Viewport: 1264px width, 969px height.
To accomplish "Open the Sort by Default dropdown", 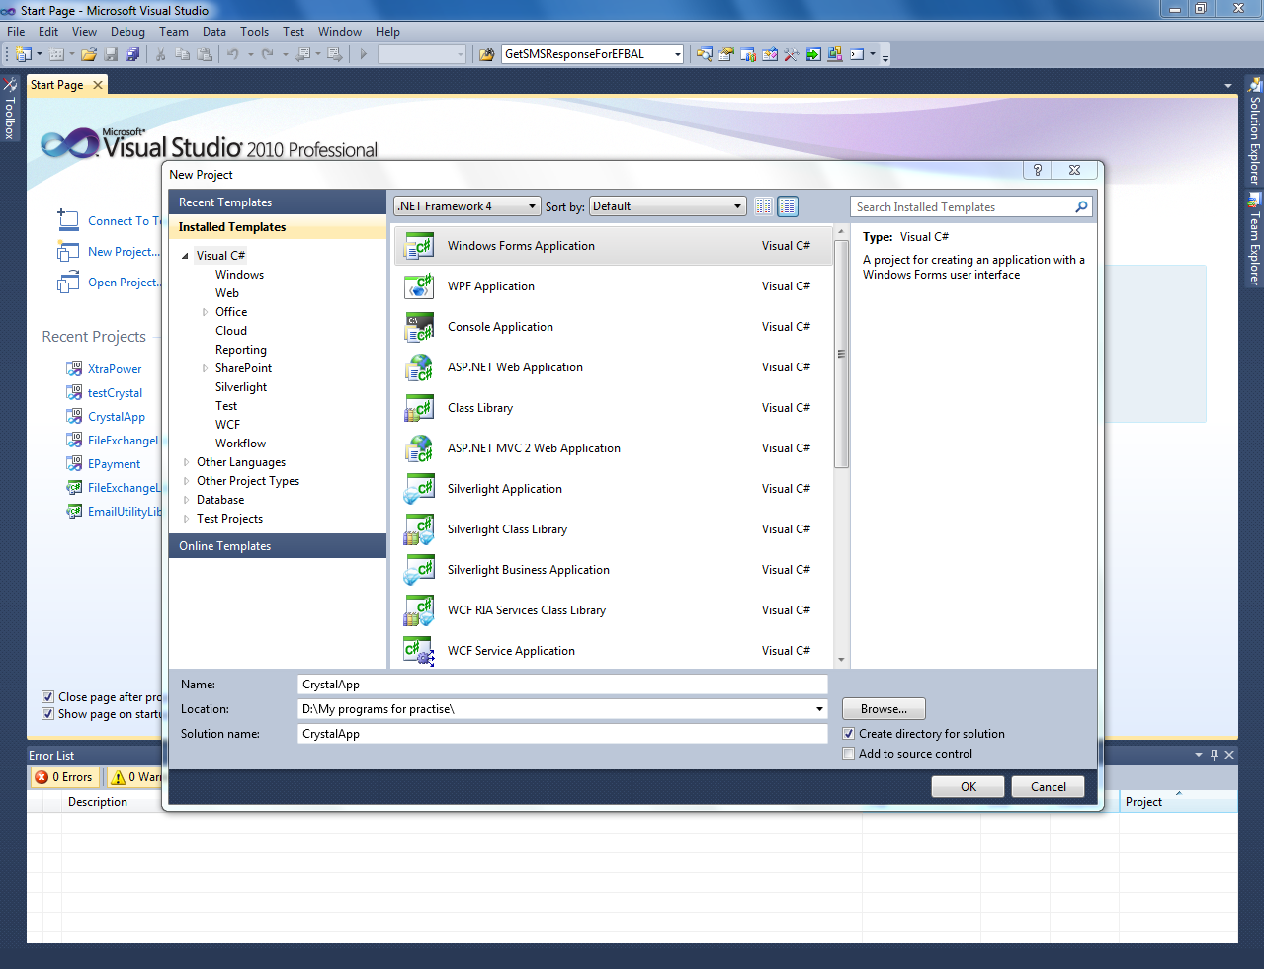I will [x=667, y=206].
